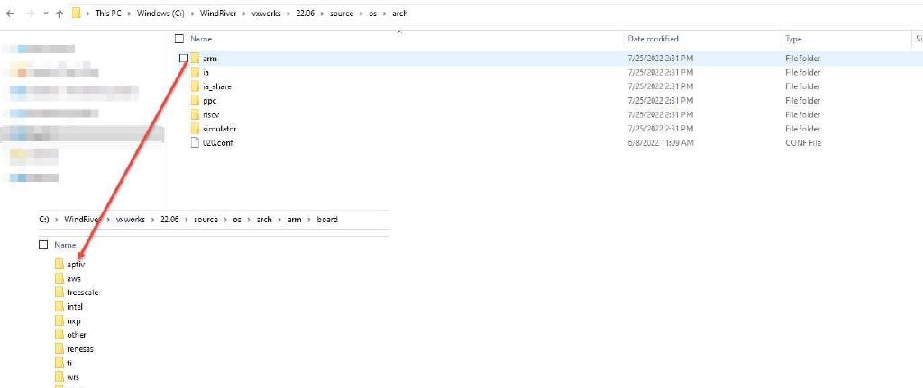Click the Up directory arrow
This screenshot has height=388, width=923.
click(x=59, y=14)
